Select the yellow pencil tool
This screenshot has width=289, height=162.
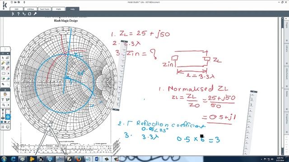click(3, 63)
